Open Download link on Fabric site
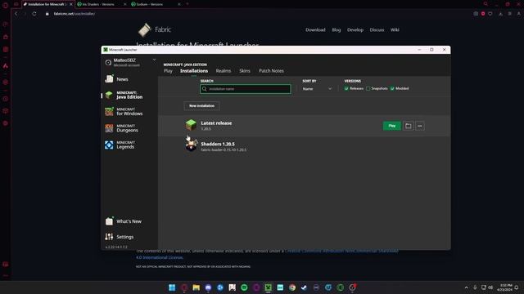524x294 pixels. click(315, 29)
